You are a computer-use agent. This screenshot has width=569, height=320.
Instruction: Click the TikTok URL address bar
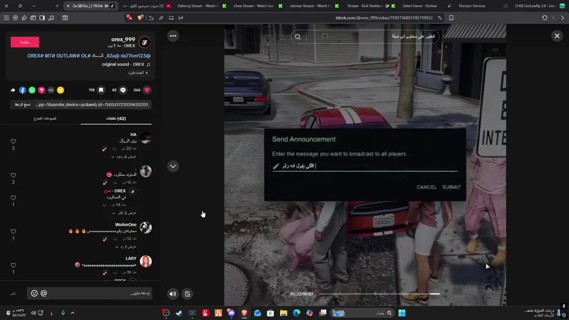pos(384,18)
